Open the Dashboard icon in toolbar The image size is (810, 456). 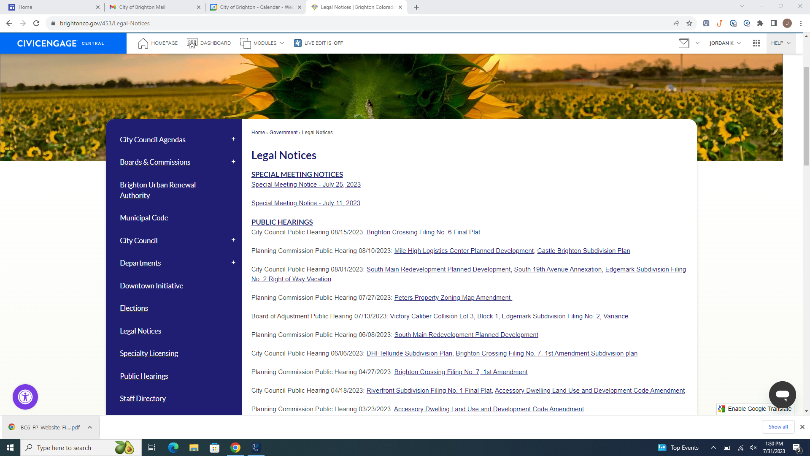click(x=192, y=43)
